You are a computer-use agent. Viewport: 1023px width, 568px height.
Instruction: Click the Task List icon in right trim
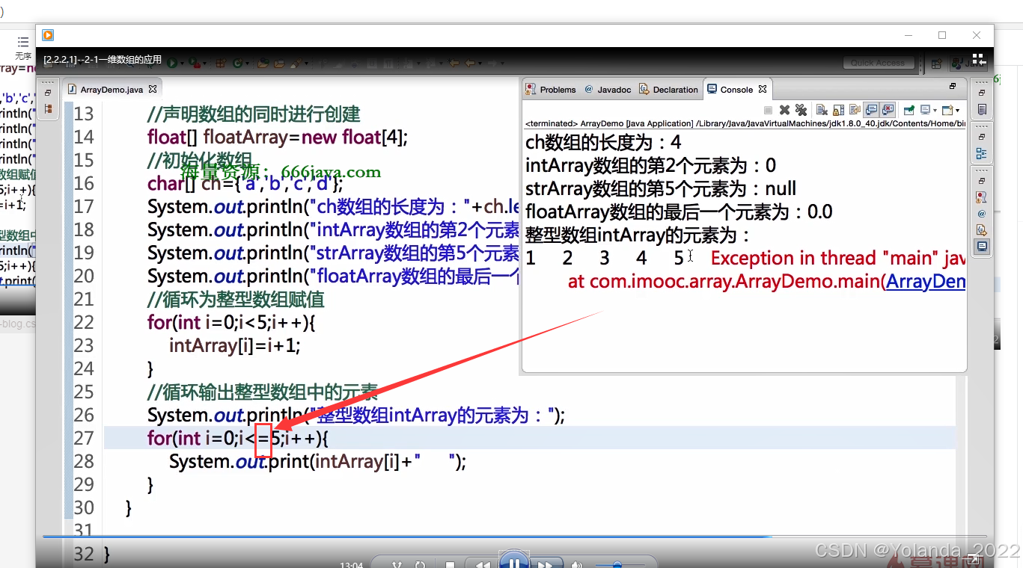pyautogui.click(x=981, y=110)
